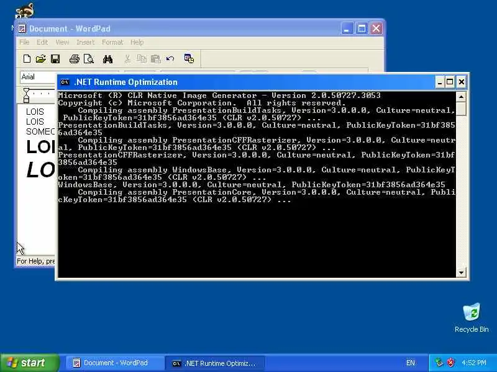
Task: Click the Paste clipboard icon in WordPad
Action: 156,58
